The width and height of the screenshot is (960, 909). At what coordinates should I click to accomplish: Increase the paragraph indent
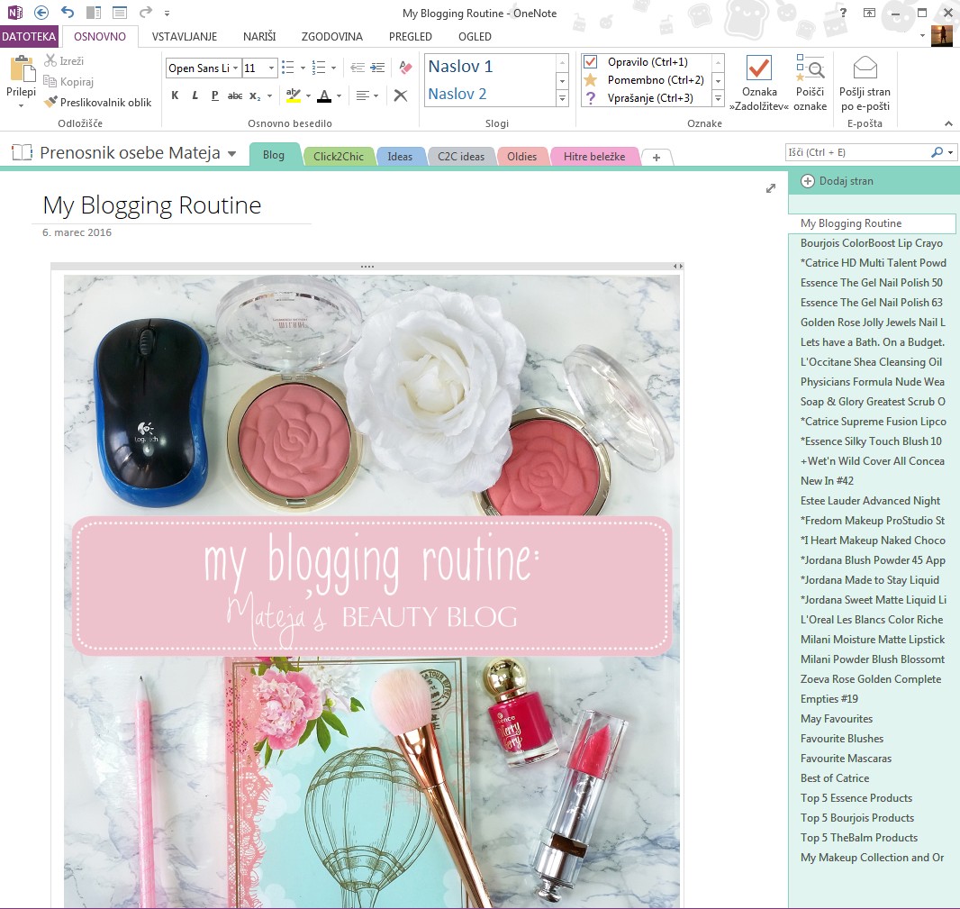pyautogui.click(x=377, y=68)
